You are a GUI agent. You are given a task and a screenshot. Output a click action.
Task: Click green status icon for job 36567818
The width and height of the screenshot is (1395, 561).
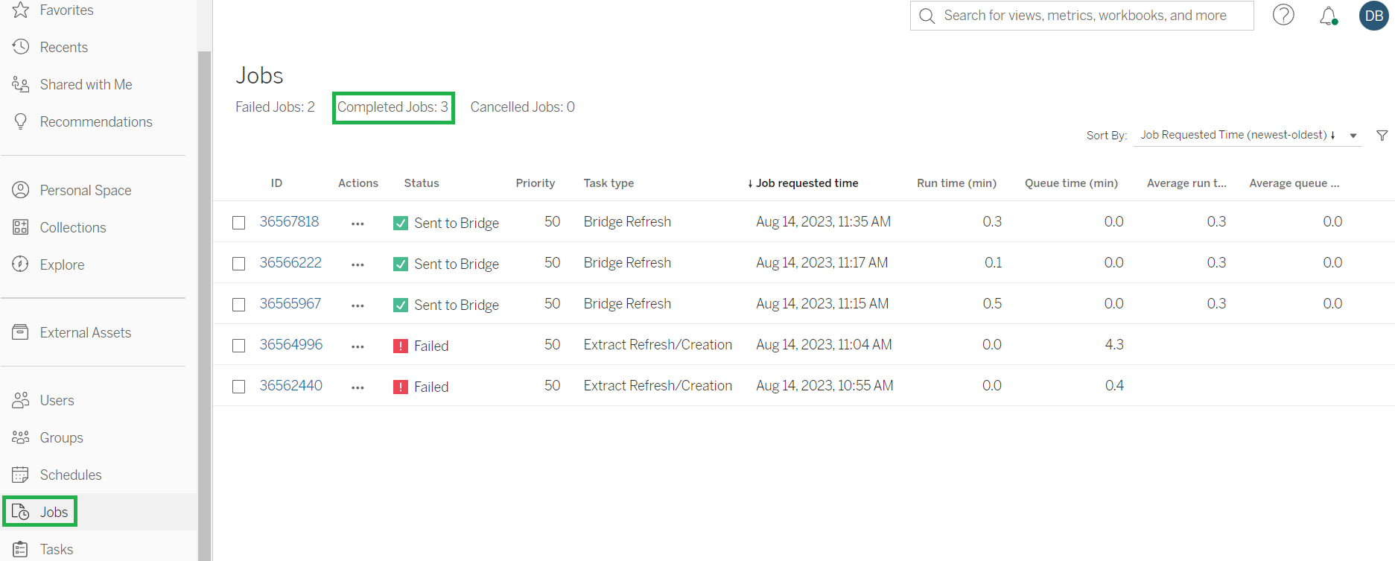click(401, 223)
